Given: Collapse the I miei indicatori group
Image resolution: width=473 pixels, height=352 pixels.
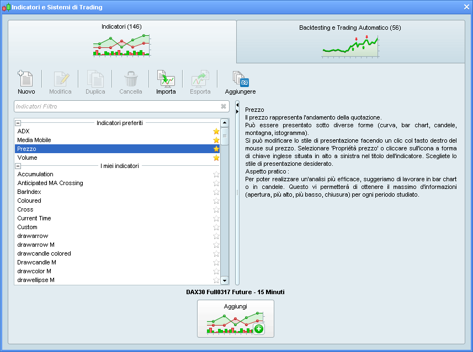Looking at the screenshot, I should [x=18, y=166].
